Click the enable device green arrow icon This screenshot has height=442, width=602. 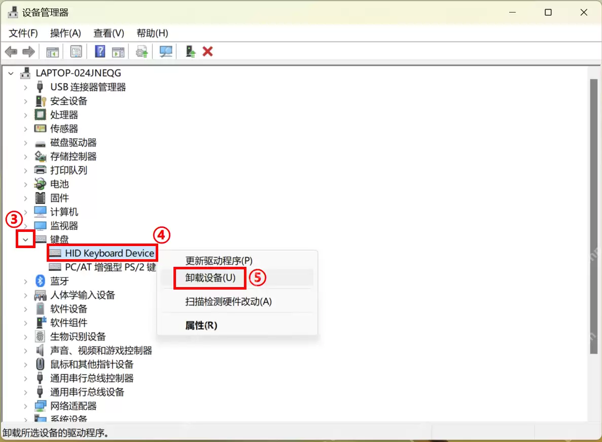[x=190, y=51]
